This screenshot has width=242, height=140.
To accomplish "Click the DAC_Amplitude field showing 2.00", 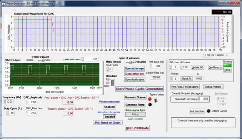I will (32, 102).
